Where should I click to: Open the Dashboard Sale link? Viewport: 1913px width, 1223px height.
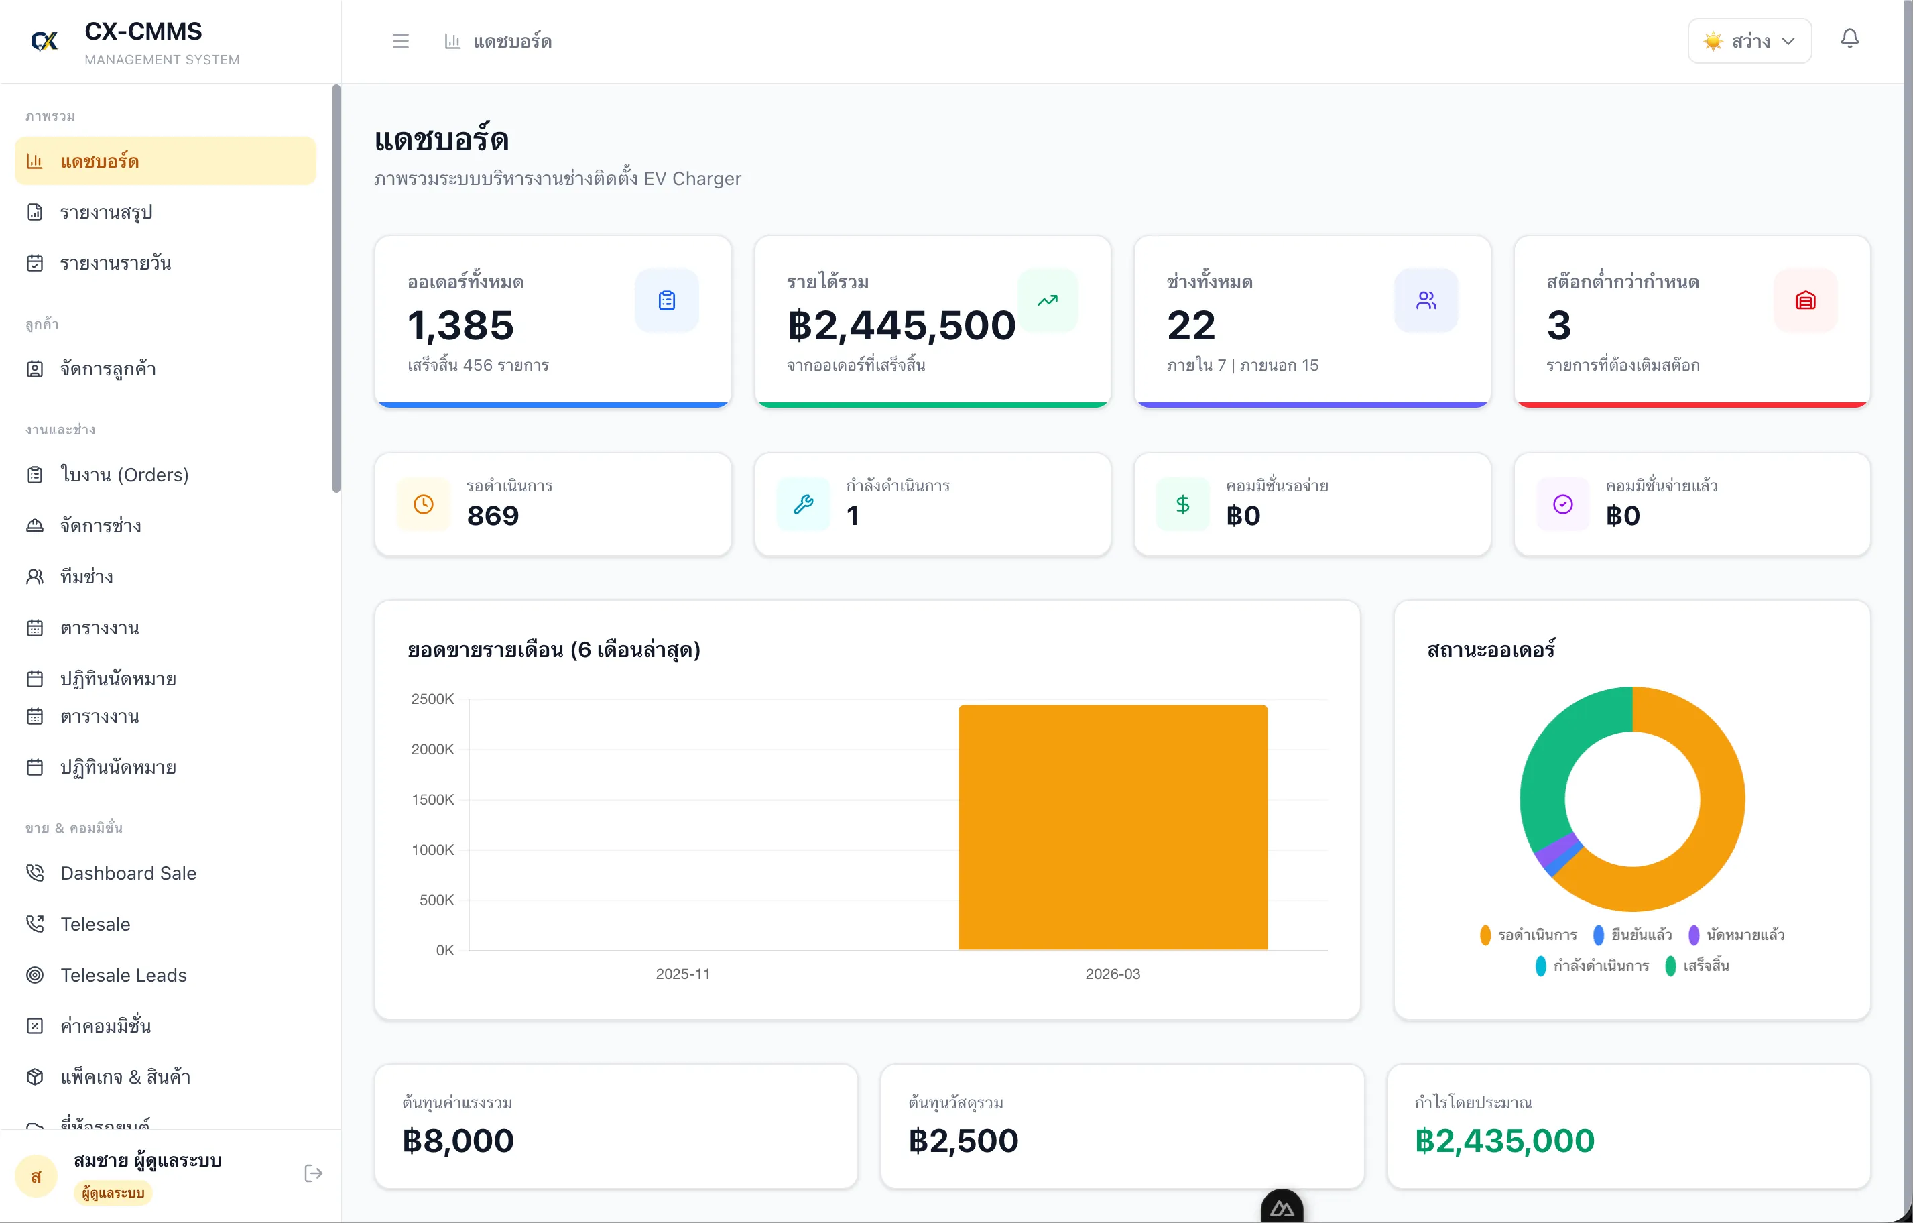[128, 872]
